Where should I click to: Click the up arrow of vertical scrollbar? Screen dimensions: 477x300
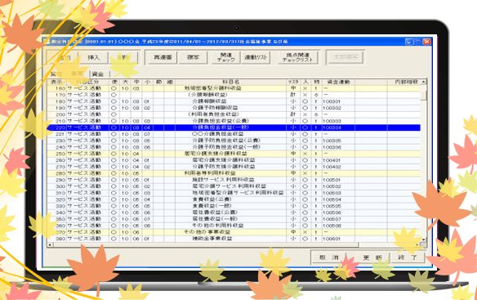[x=423, y=82]
